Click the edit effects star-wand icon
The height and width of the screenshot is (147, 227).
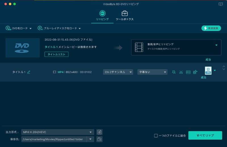point(174,72)
